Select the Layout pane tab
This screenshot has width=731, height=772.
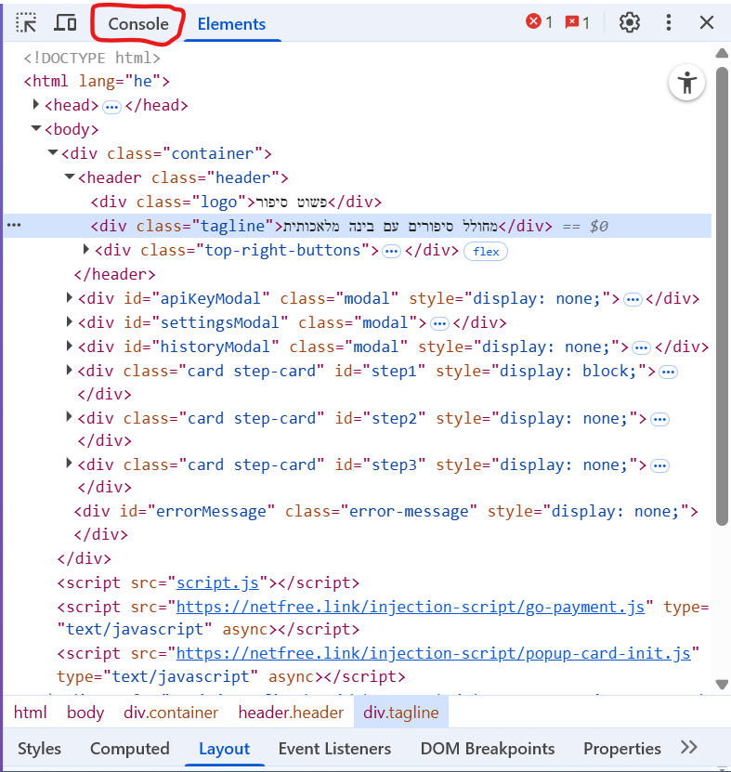tap(225, 749)
